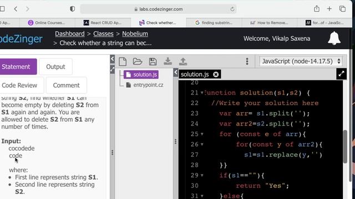
Task: Click the sample input 'code'
Action: click(16, 156)
